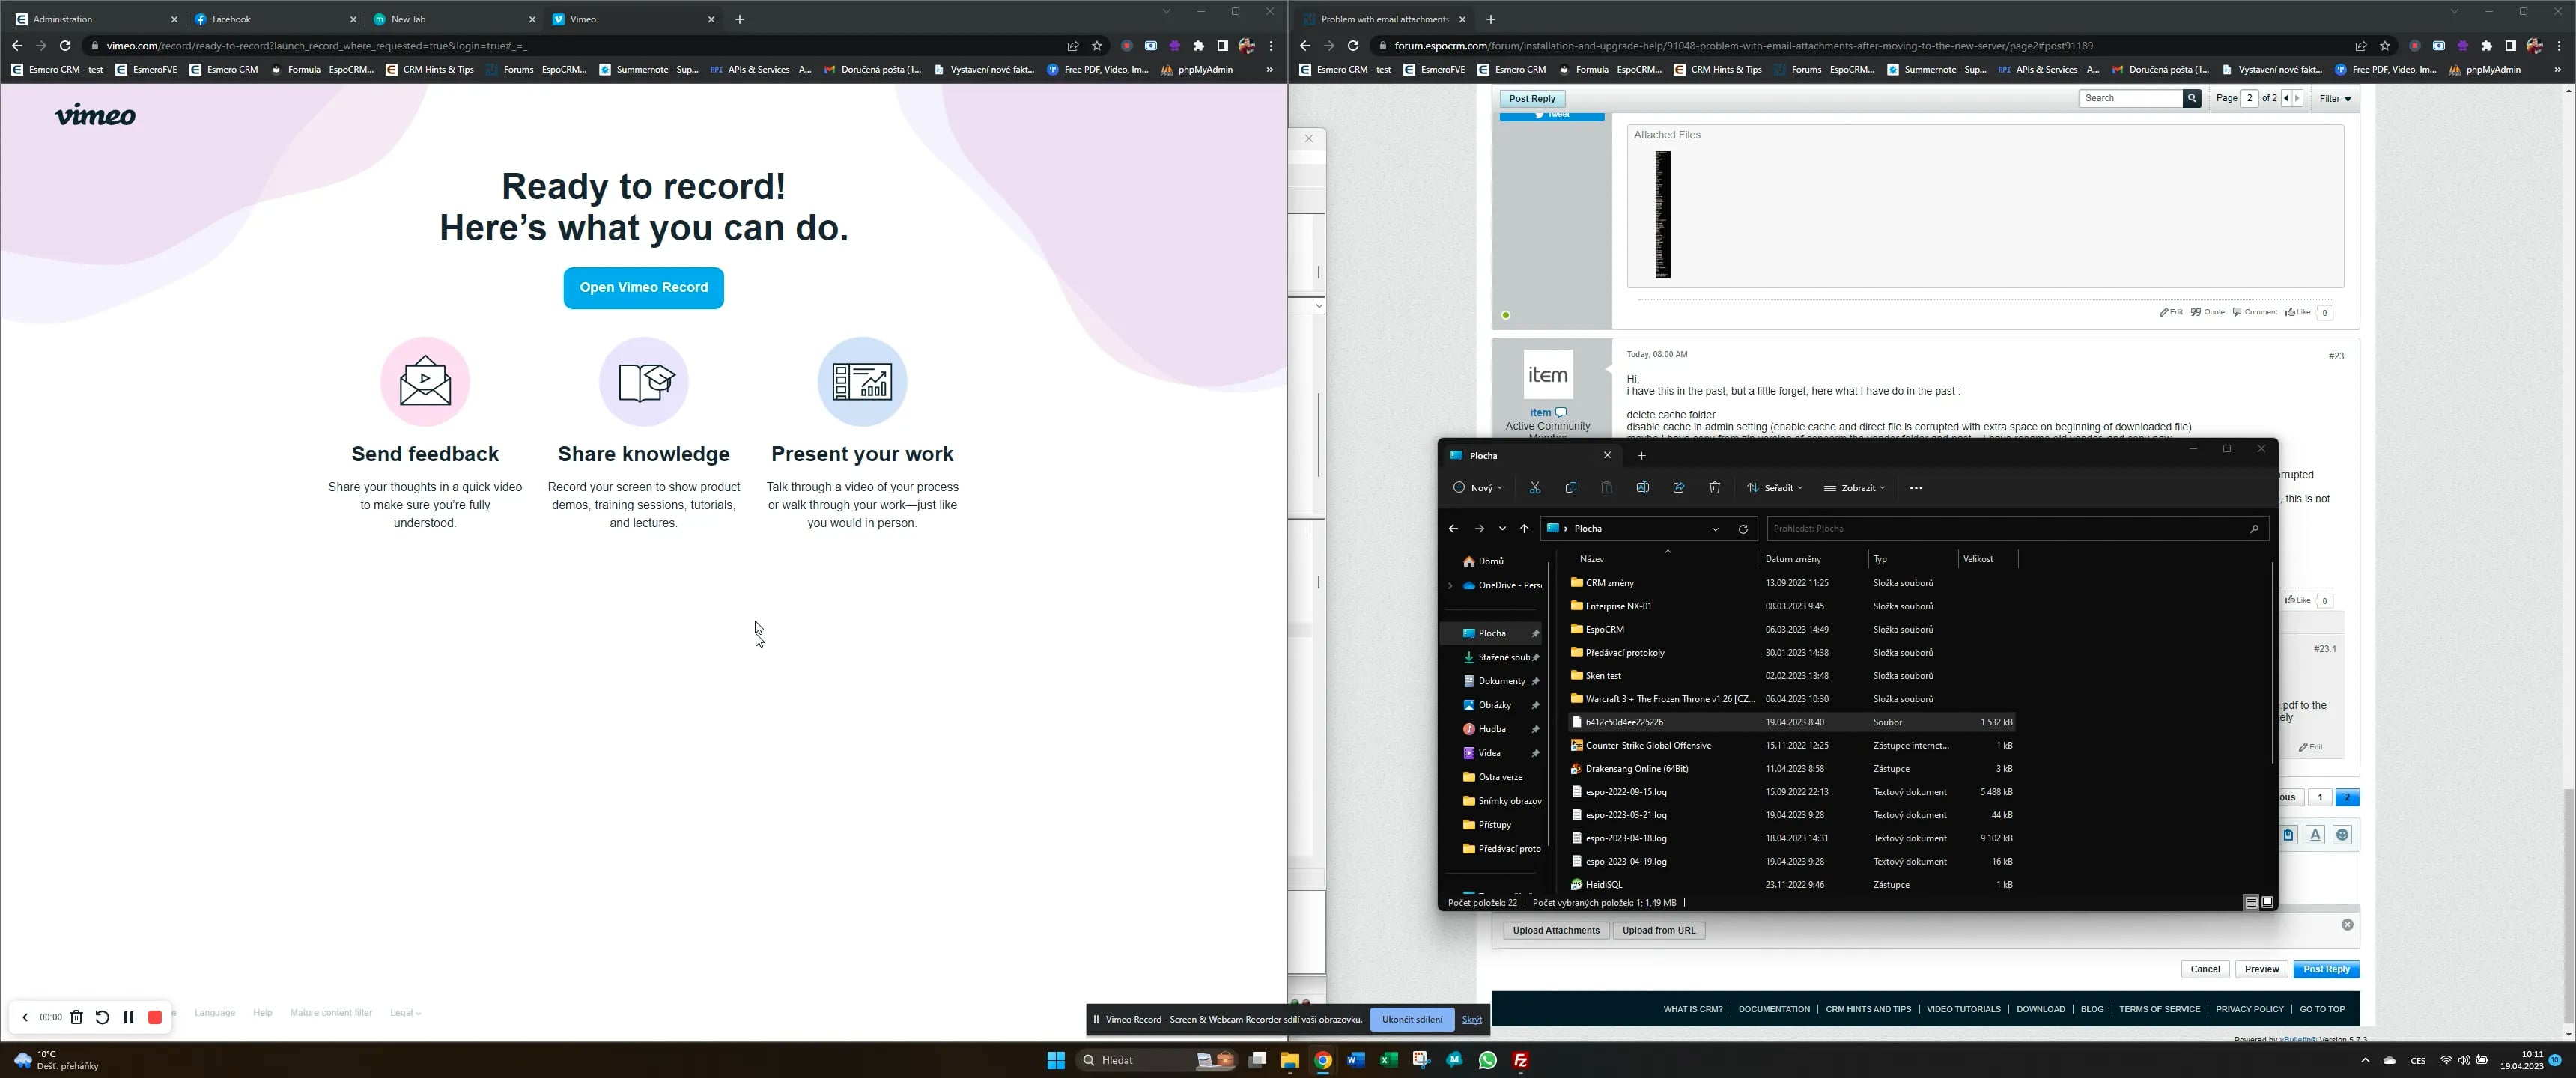Share the selected file in File Explorer
2576x1078 pixels.
[1678, 488]
